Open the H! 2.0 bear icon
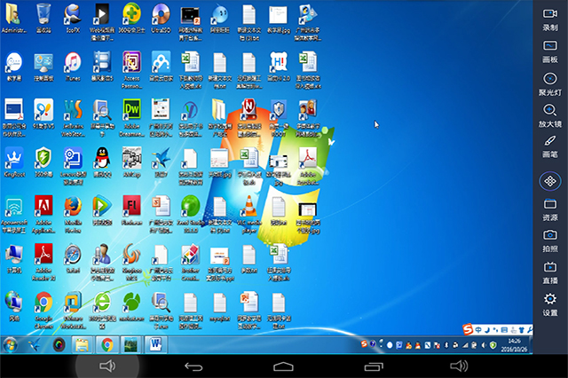568x378 pixels. (278, 67)
